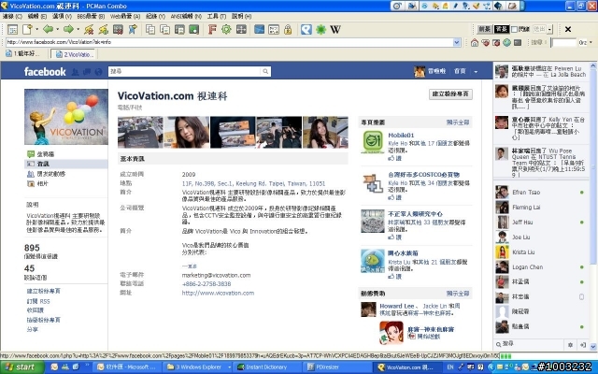The image size is (598, 374).
Task: Click the home icon beside the address bar
Action: click(x=475, y=42)
